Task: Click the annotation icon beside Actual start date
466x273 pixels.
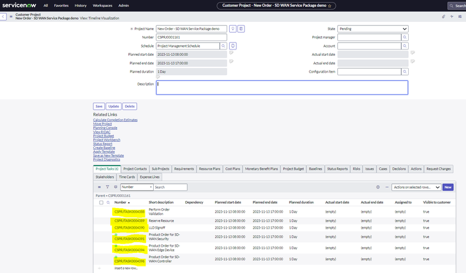Action: (413, 53)
